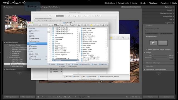Select the first playback screen thumbnail
This screenshot has width=178, height=100.
click(154, 43)
